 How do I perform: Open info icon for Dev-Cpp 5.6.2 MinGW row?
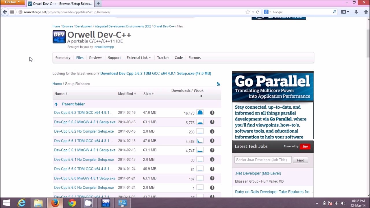(x=212, y=122)
